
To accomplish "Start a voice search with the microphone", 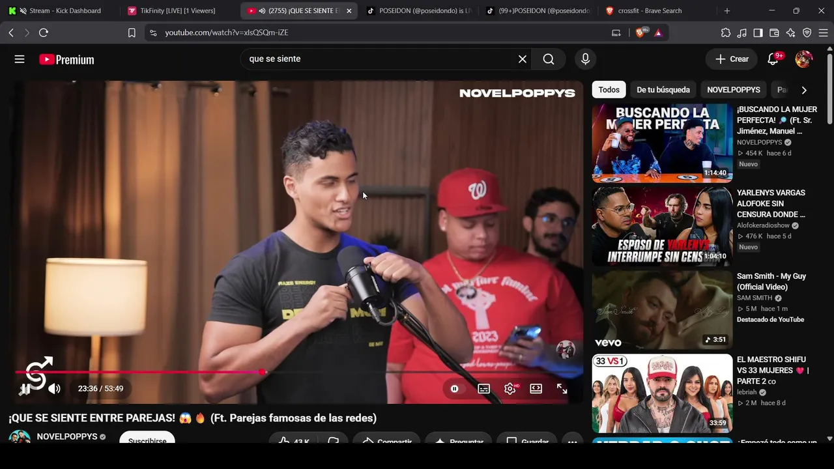I will [x=585, y=59].
